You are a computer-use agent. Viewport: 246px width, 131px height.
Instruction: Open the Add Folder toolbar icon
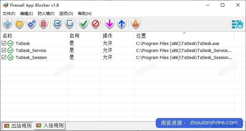19,24
